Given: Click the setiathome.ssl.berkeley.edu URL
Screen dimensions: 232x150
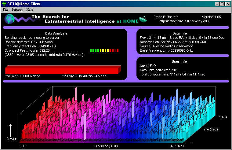Looking at the screenshot, I should 183,21.
